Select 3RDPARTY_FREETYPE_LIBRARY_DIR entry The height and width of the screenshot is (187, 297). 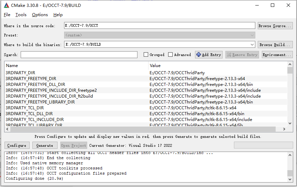coord(40,102)
